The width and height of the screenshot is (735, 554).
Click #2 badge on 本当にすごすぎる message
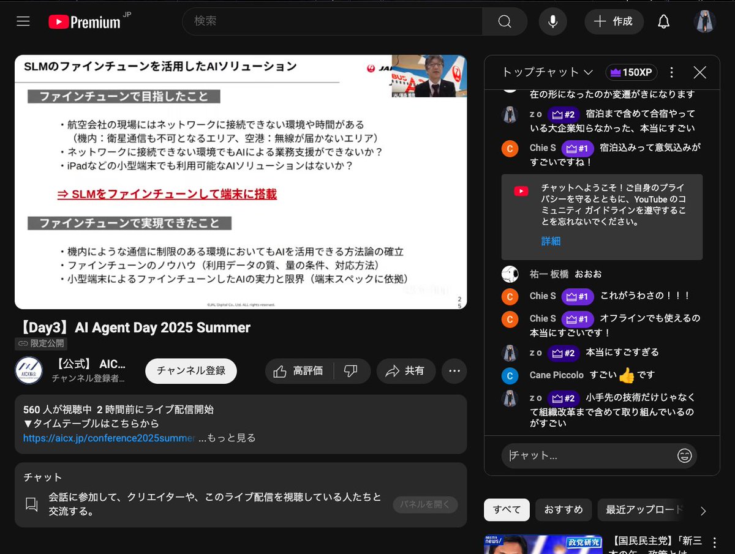[563, 353]
